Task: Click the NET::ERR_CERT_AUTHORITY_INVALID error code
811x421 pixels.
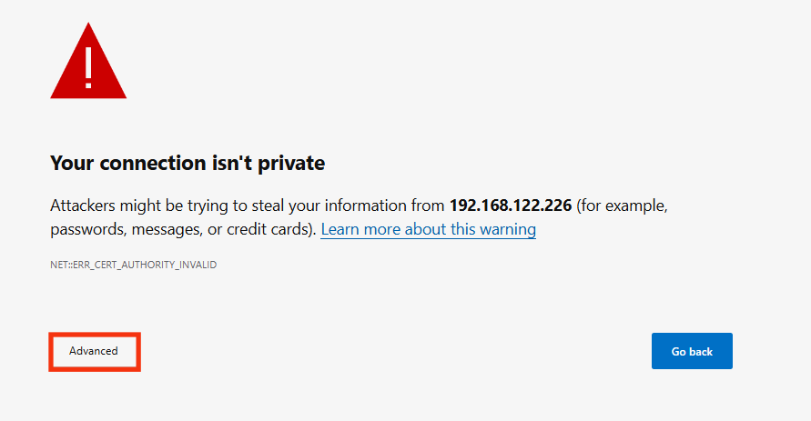Action: 133,265
